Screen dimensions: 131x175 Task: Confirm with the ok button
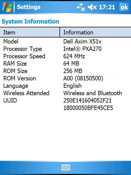(124, 7)
